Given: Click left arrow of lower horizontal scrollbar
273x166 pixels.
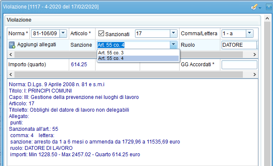Looking at the screenshot, I should [11, 75].
